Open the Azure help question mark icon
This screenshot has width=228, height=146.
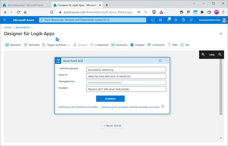pos(183,20)
